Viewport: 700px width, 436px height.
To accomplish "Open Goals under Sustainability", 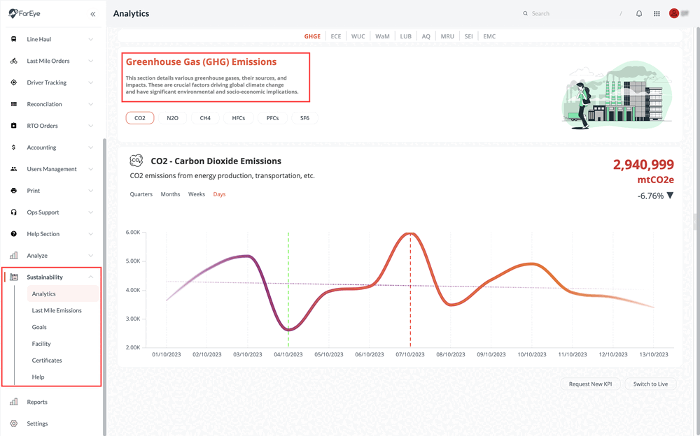I will pos(39,327).
